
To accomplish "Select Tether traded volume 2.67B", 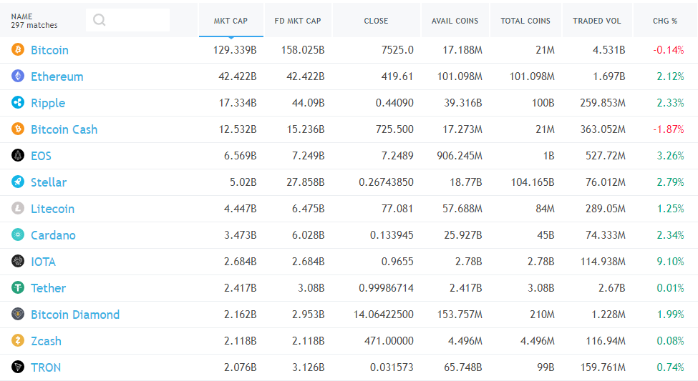I will coord(611,288).
